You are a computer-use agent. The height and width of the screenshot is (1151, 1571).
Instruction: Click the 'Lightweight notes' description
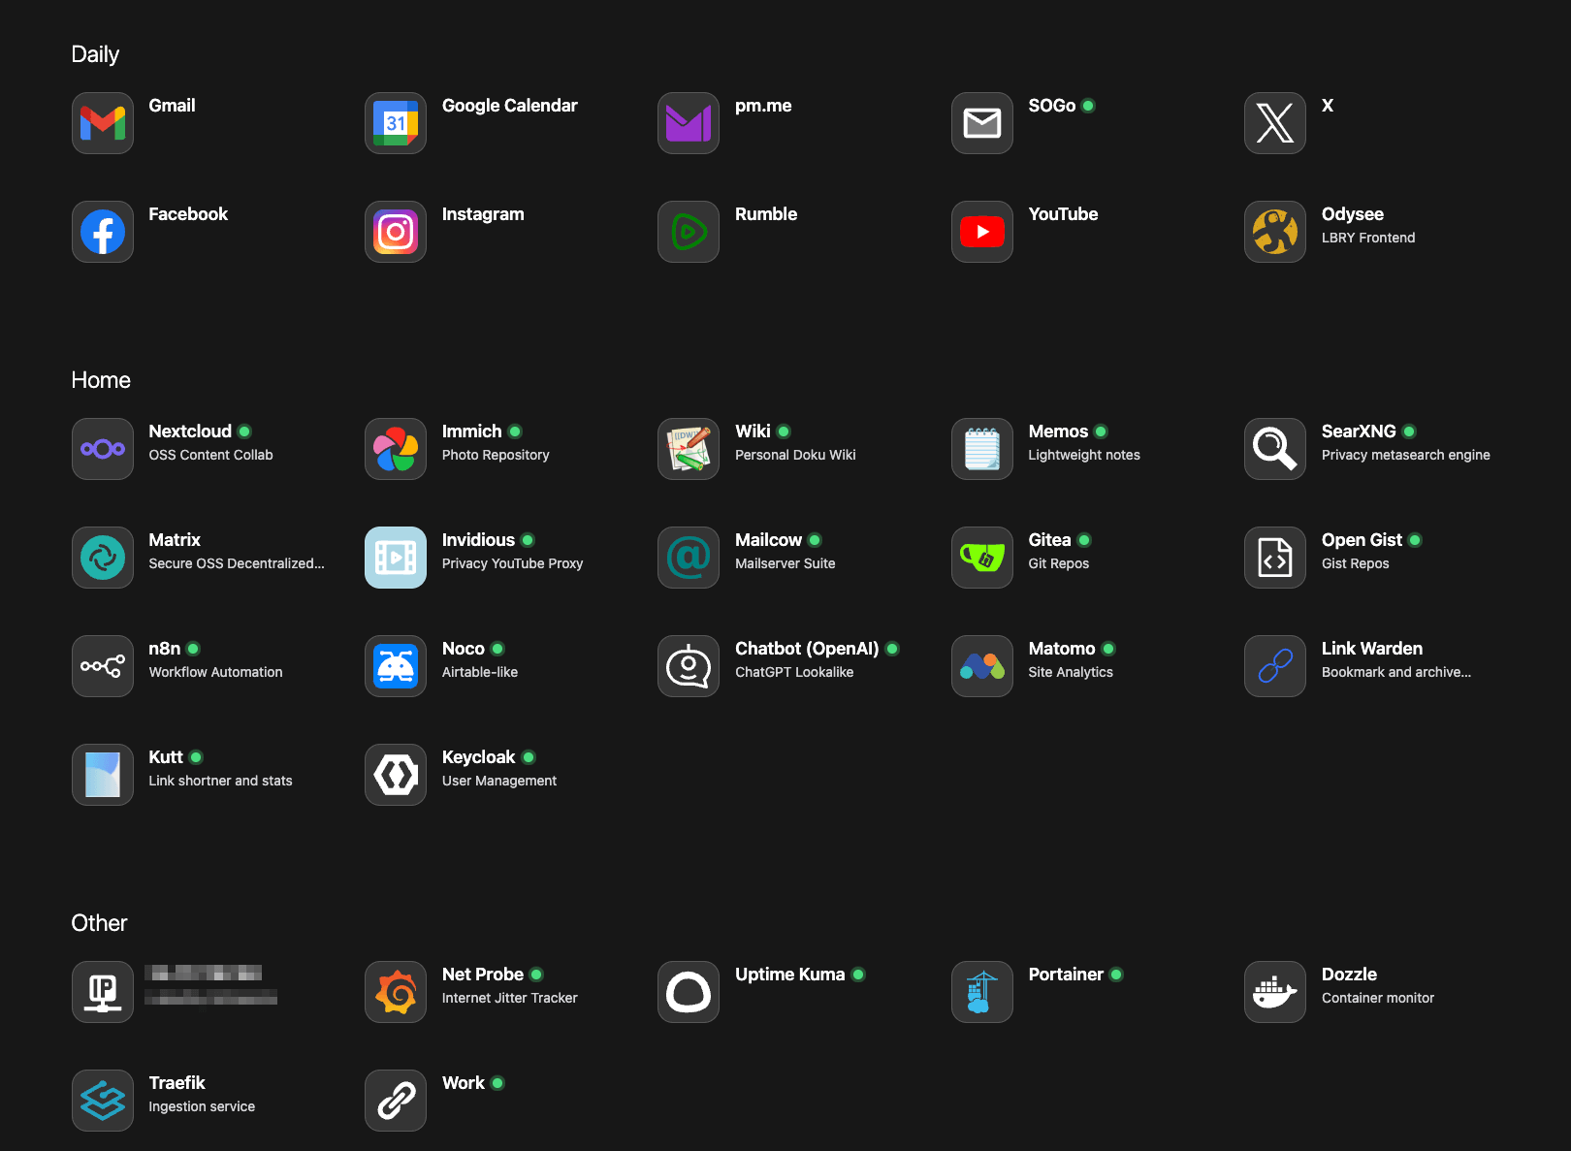click(x=1084, y=455)
